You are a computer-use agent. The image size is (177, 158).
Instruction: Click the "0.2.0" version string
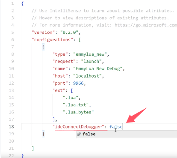(69, 33)
